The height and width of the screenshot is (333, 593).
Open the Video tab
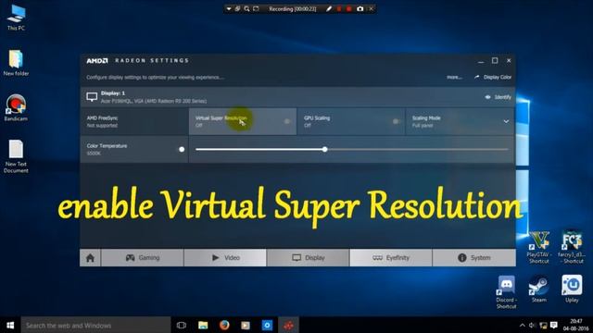225,258
